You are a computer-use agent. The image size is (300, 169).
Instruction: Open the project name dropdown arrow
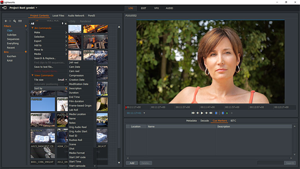(36, 8)
